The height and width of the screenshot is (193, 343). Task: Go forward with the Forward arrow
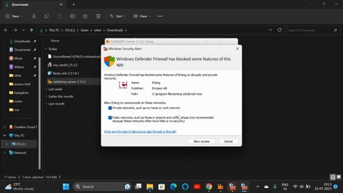tap(15, 30)
